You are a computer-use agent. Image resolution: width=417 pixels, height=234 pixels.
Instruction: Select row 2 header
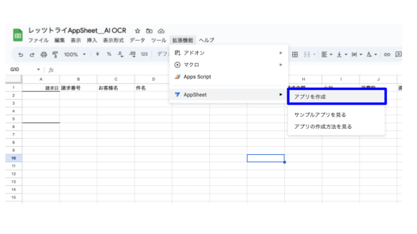coord(14,95)
